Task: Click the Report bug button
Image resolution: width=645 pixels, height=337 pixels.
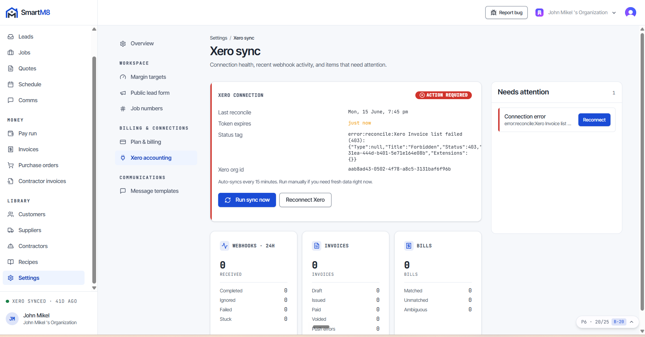Action: click(506, 13)
